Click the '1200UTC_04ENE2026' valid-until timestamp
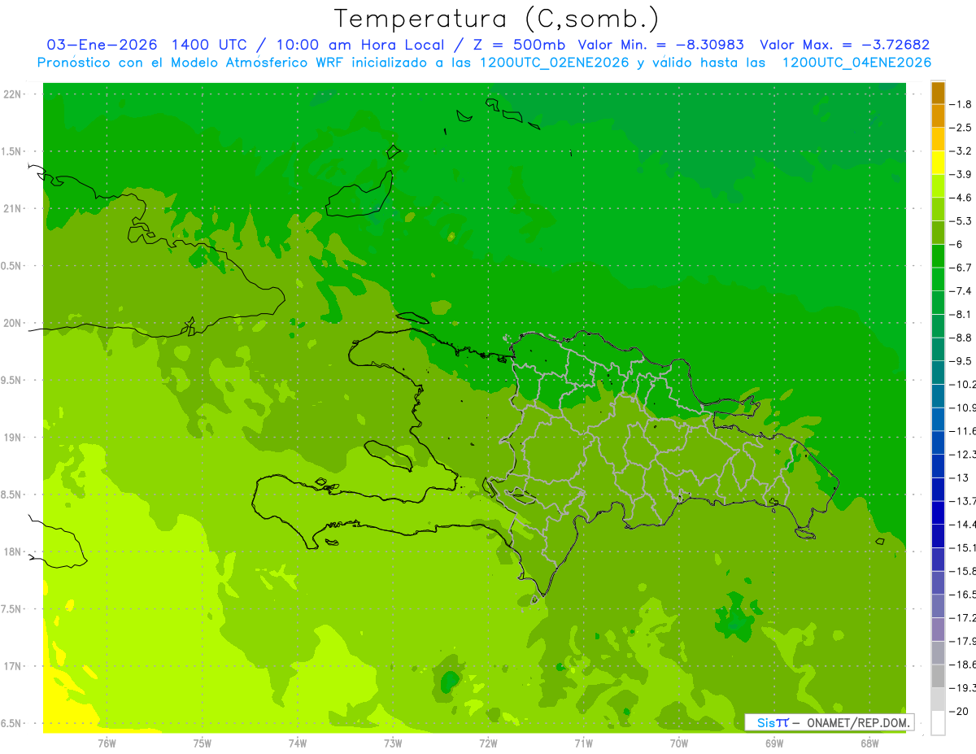This screenshot has width=976, height=754. (856, 63)
